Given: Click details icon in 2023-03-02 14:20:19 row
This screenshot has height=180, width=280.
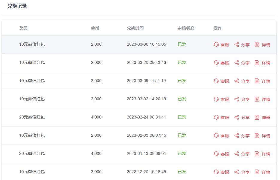Looking at the screenshot, I should coord(257,99).
